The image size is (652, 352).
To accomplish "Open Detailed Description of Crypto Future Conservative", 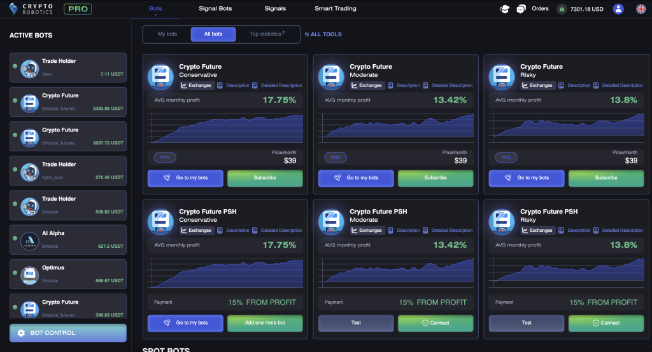I will click(x=277, y=86).
